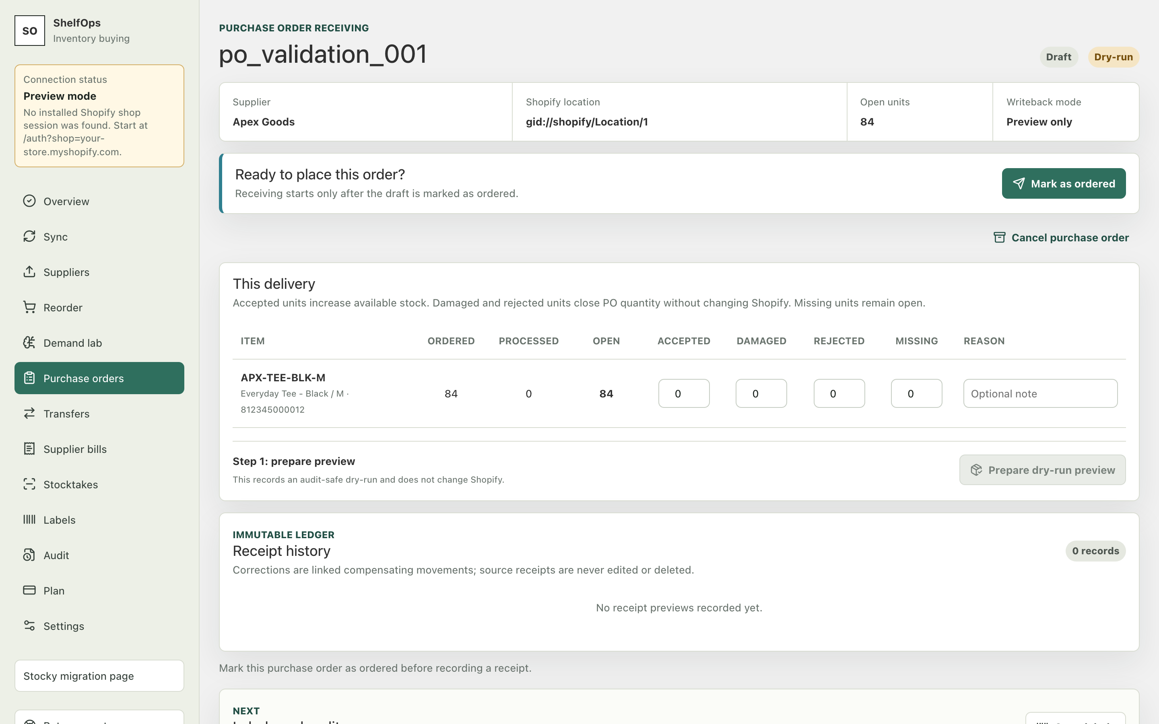Image resolution: width=1159 pixels, height=724 pixels.
Task: Click the ShelfOps app name
Action: click(x=76, y=23)
